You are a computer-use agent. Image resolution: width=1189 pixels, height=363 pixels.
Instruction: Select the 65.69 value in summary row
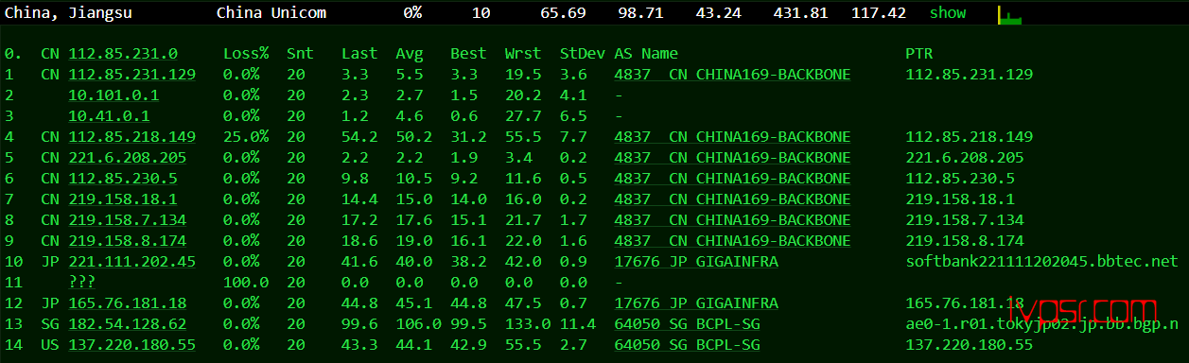[x=563, y=13]
